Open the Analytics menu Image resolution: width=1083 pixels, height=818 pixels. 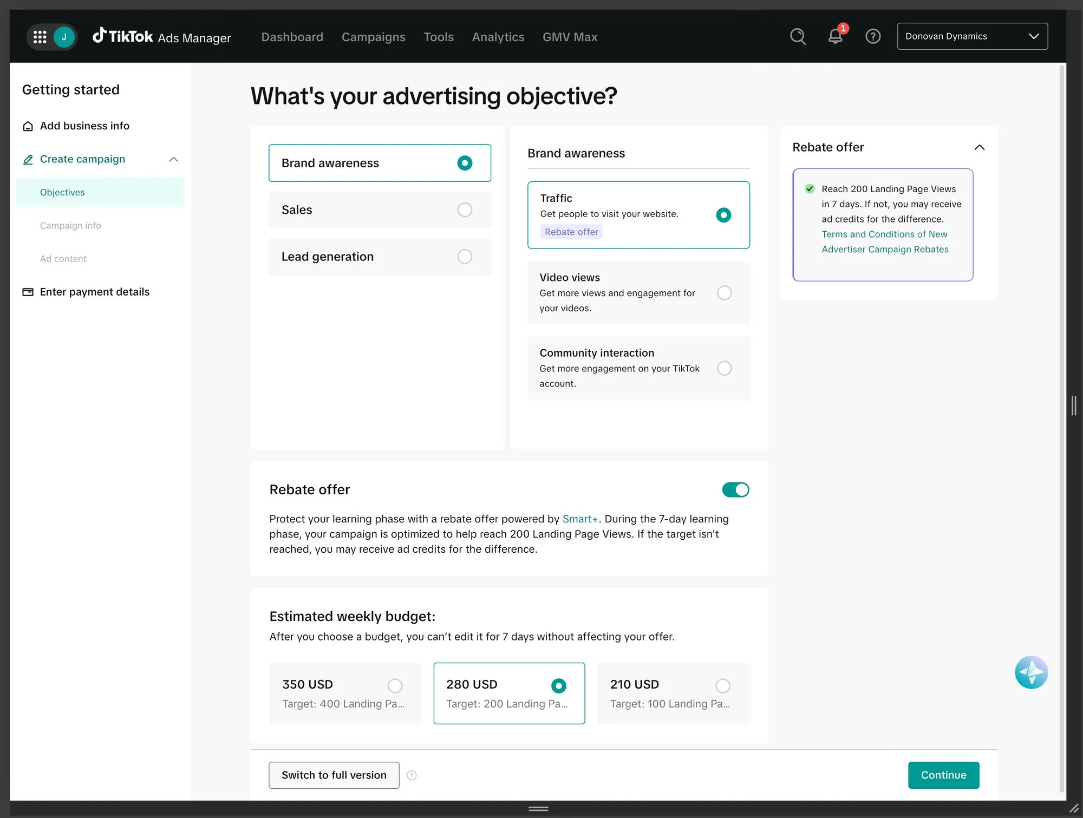coord(498,37)
